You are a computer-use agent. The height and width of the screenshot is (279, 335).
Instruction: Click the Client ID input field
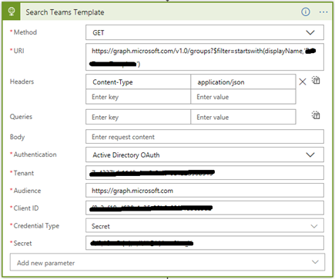(x=205, y=208)
